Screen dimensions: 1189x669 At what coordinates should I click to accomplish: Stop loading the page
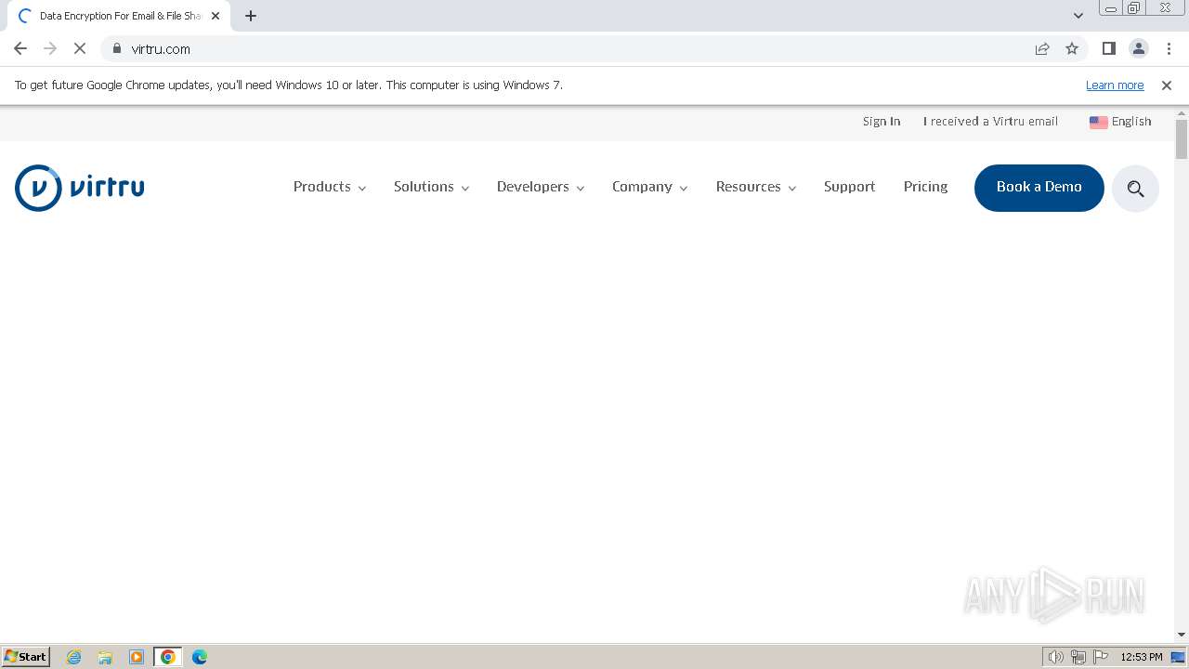(x=80, y=48)
